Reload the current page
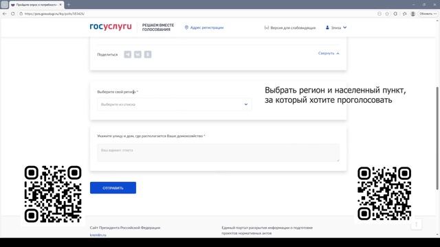Image resolution: width=440 pixels, height=247 pixels. 12,14
